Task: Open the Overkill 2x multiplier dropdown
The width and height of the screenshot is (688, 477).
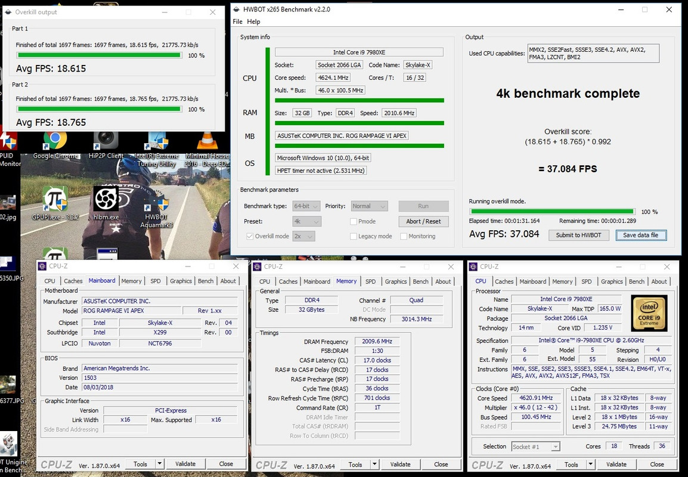Action: click(x=304, y=236)
